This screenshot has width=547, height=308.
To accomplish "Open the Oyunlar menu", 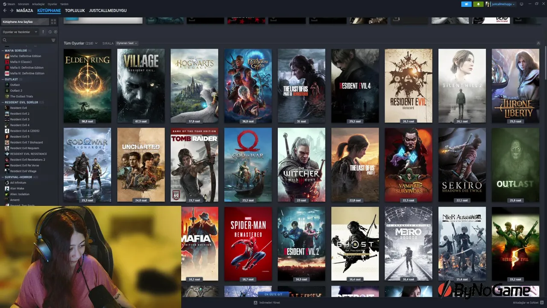I will tap(53, 4).
